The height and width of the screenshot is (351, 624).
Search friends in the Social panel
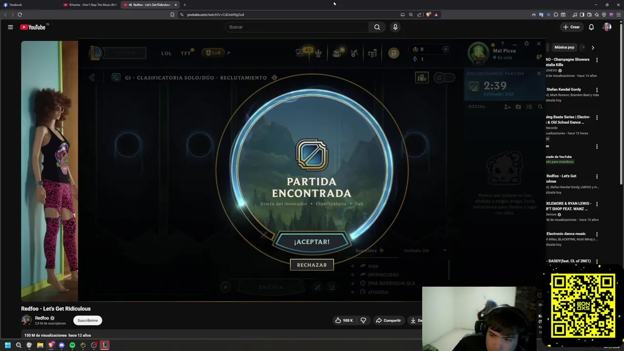click(x=540, y=107)
